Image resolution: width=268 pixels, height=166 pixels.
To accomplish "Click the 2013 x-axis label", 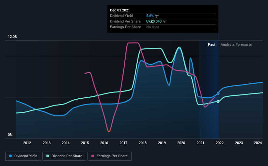I will coord(46,143).
